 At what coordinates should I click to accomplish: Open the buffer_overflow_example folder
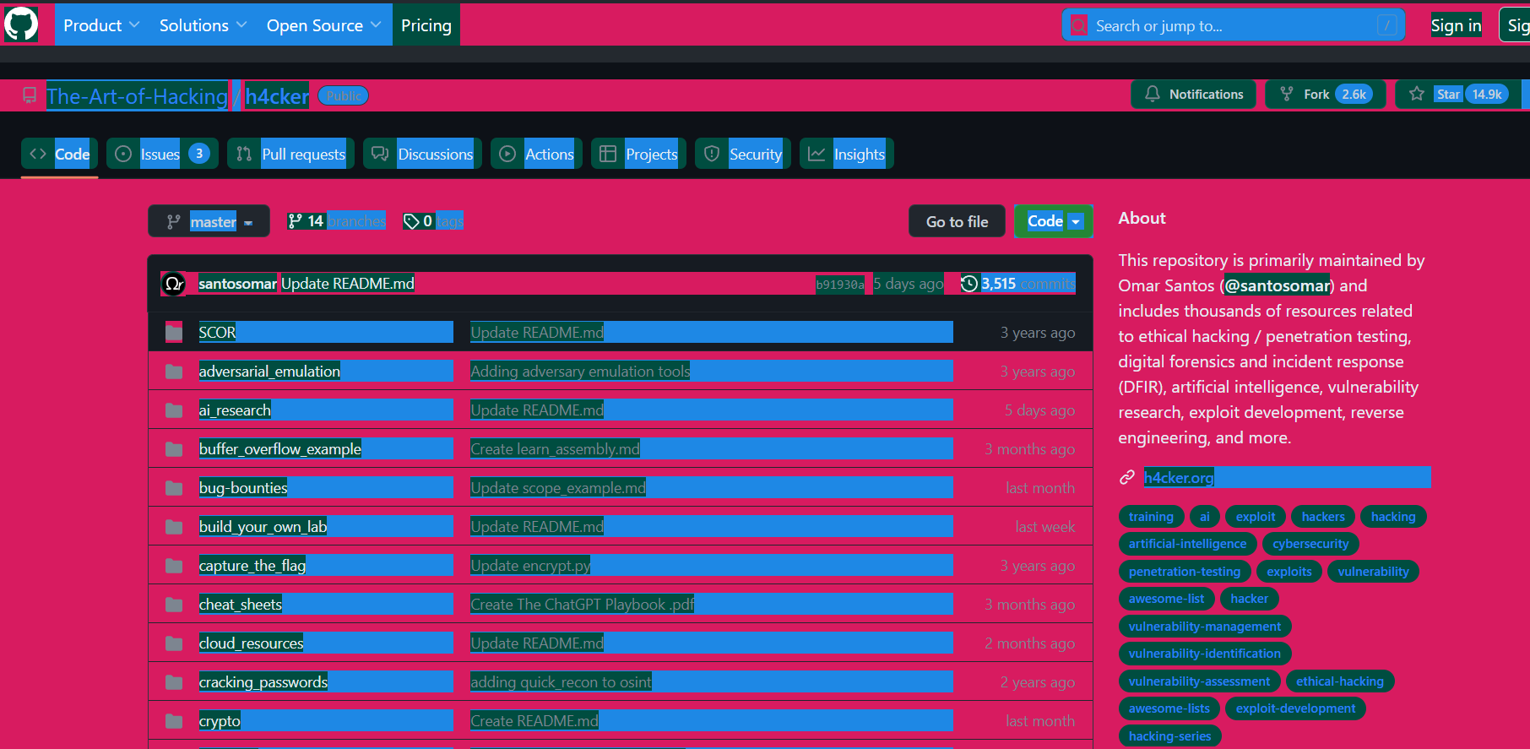pyautogui.click(x=279, y=448)
